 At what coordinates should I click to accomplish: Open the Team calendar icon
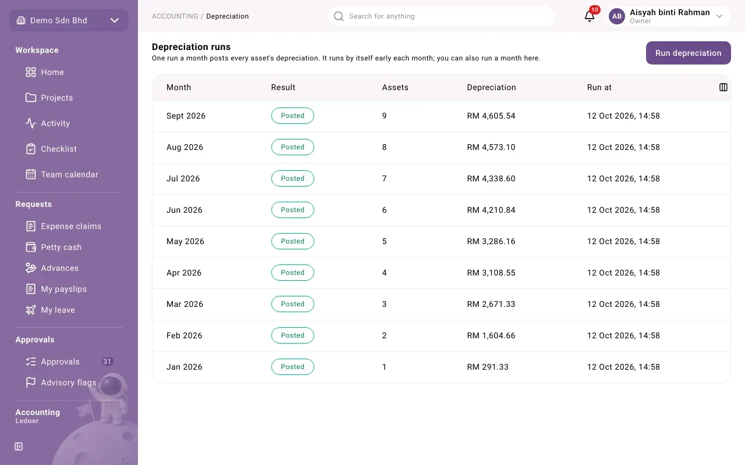coord(31,174)
